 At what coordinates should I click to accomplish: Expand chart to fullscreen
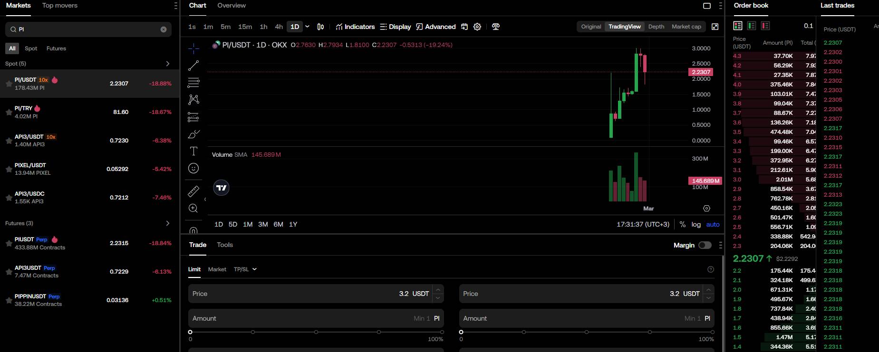click(x=715, y=27)
